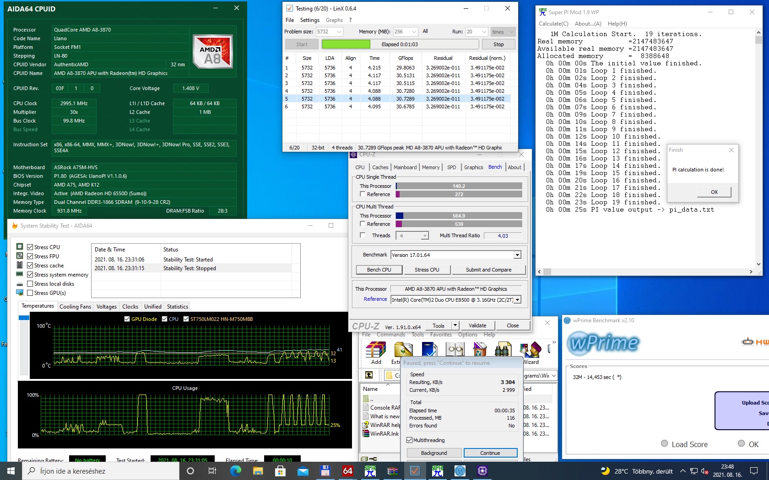Click the WinRAR View (book with glasses) icon
The width and height of the screenshot is (769, 480).
(x=455, y=350)
